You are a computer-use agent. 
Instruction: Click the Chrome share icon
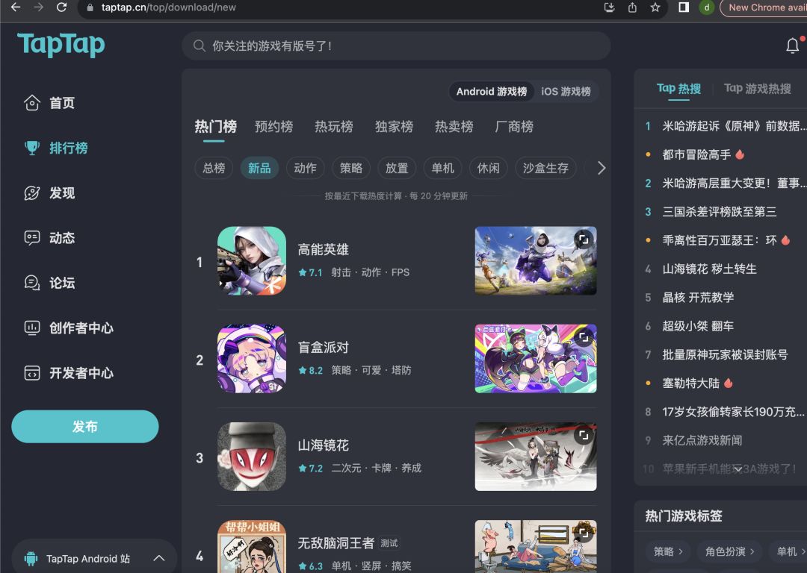tap(632, 7)
